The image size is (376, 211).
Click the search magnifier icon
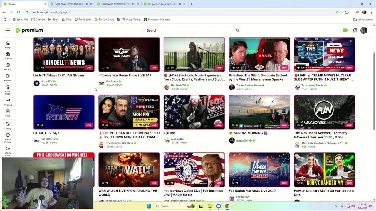(237, 30)
